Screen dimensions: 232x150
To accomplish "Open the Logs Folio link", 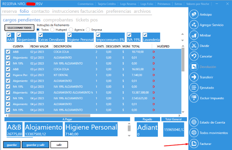I will 147,4.
